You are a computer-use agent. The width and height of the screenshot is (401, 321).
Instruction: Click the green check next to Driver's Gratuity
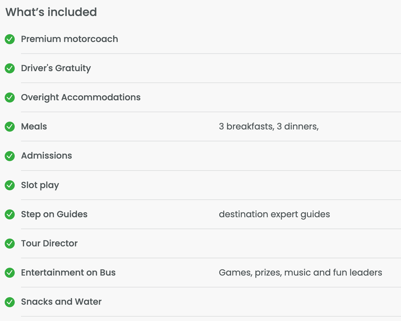point(10,68)
